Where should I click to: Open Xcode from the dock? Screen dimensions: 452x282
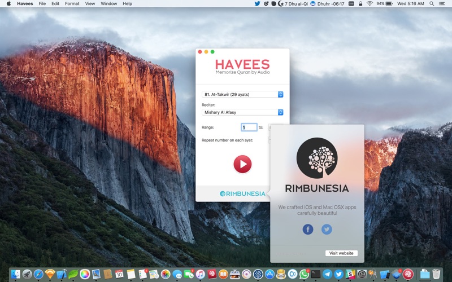tap(62, 274)
